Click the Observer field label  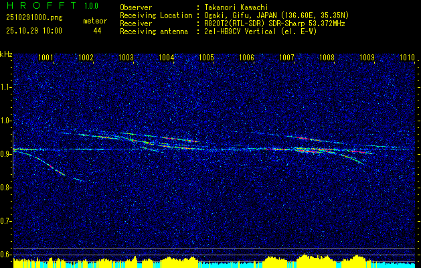[136, 7]
